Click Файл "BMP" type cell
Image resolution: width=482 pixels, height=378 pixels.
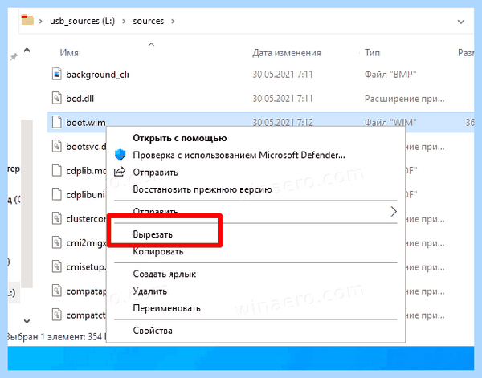coord(390,75)
